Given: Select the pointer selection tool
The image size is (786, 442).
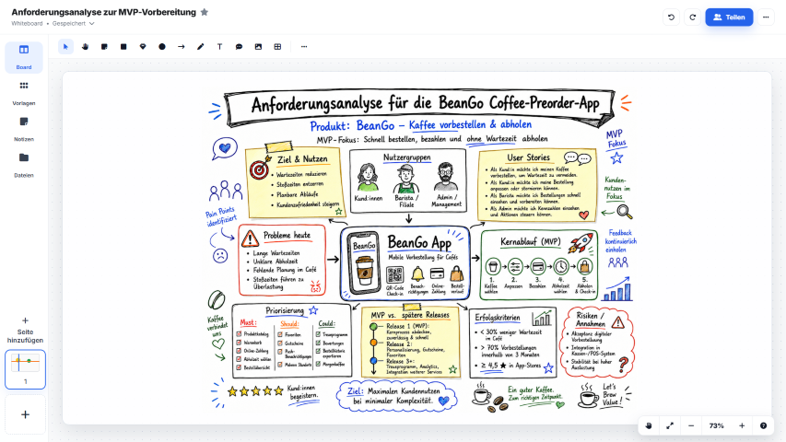Looking at the screenshot, I should (65, 47).
